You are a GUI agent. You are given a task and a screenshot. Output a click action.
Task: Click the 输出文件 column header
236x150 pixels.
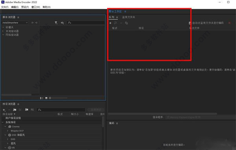(x=194, y=28)
